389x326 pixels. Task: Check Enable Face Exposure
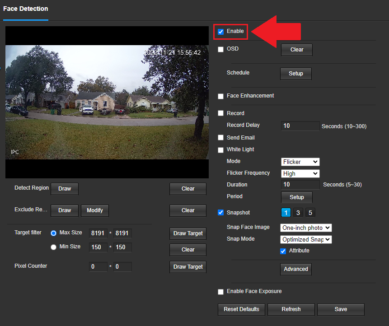(220, 292)
